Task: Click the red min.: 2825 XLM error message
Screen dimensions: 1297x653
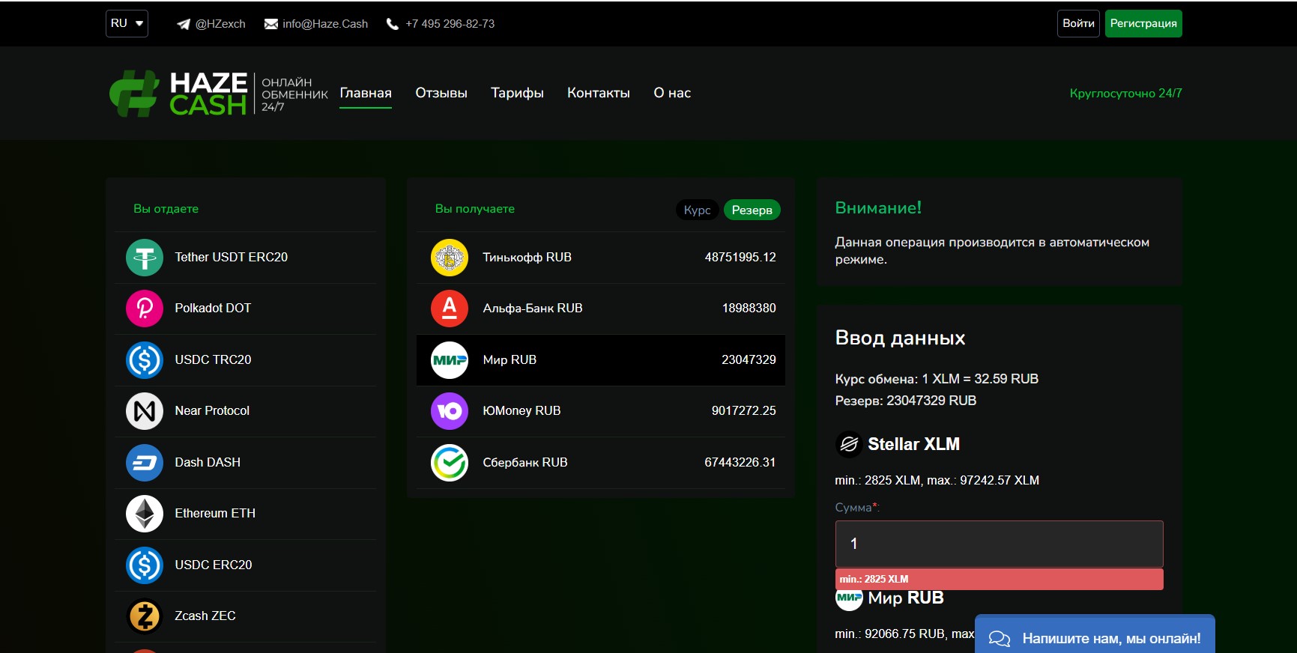Action: [x=999, y=580]
